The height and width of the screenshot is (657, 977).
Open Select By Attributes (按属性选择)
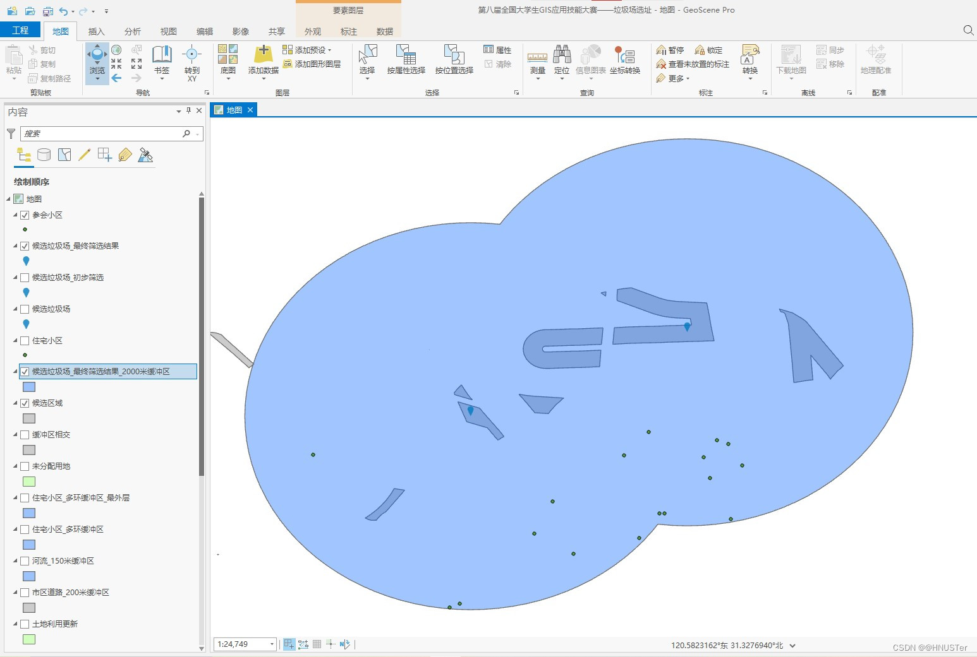[406, 61]
